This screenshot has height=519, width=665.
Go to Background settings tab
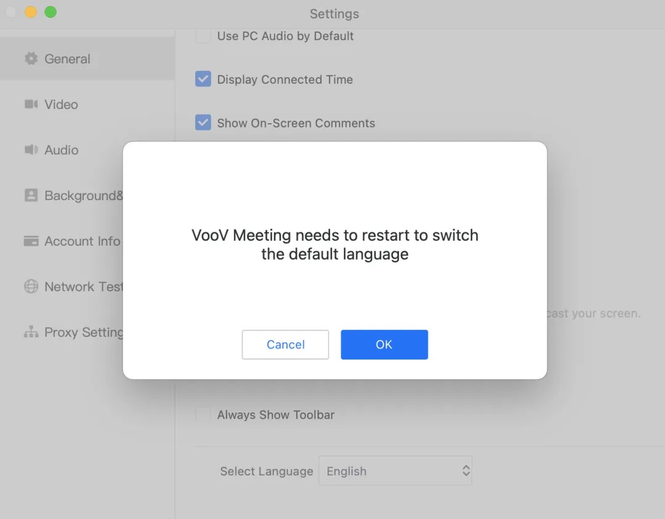tap(62, 196)
